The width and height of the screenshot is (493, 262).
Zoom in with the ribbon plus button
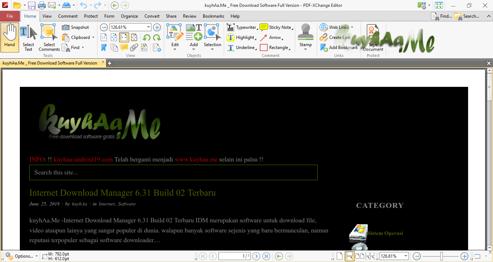click(157, 27)
